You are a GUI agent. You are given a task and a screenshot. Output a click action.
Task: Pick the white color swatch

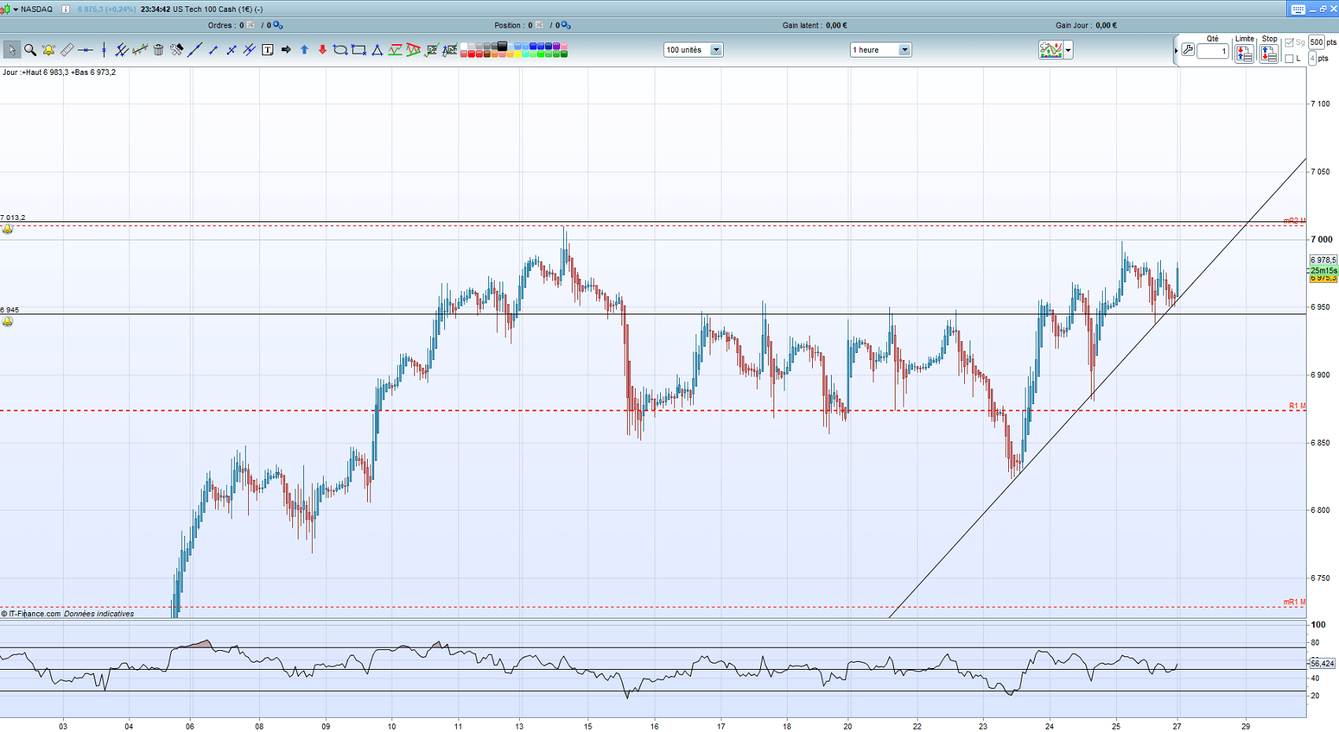(x=464, y=46)
